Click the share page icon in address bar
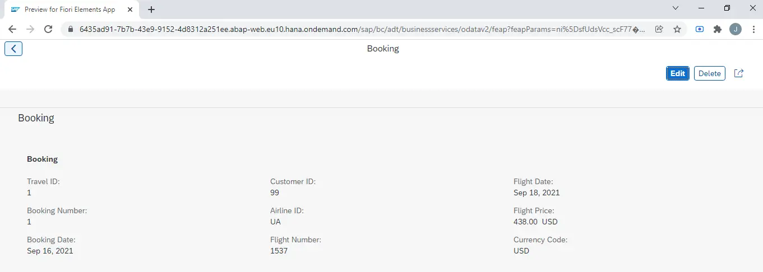The image size is (763, 272). 659,29
